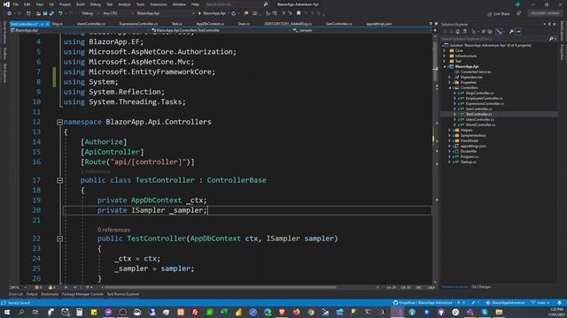Expand the Helpers folder
The width and height of the screenshot is (567, 318).
[450, 130]
